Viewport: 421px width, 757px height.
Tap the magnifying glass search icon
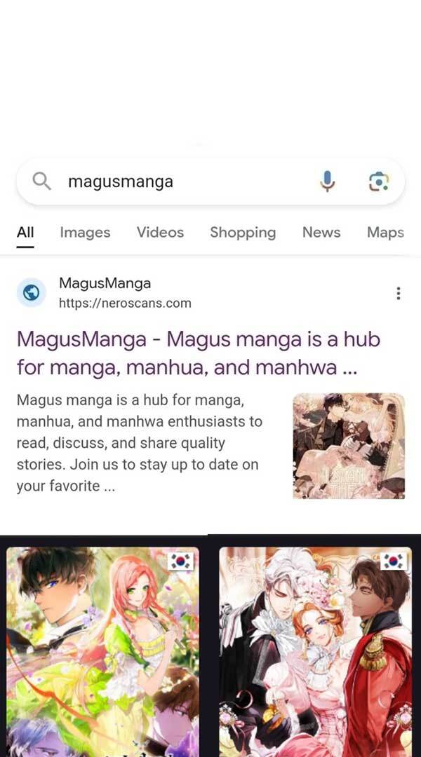click(41, 182)
